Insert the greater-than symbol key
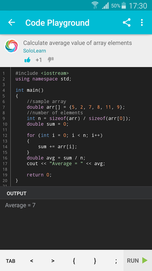This screenshot has height=271, width=152. pos(53,261)
